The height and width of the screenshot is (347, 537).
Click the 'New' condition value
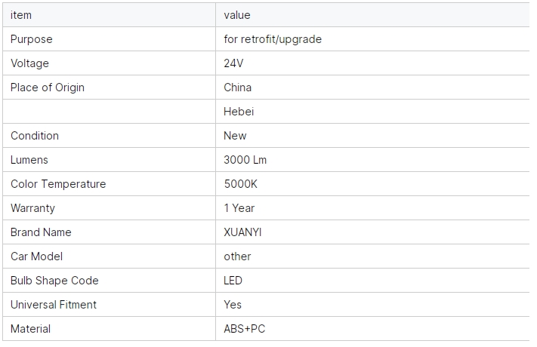click(x=235, y=136)
